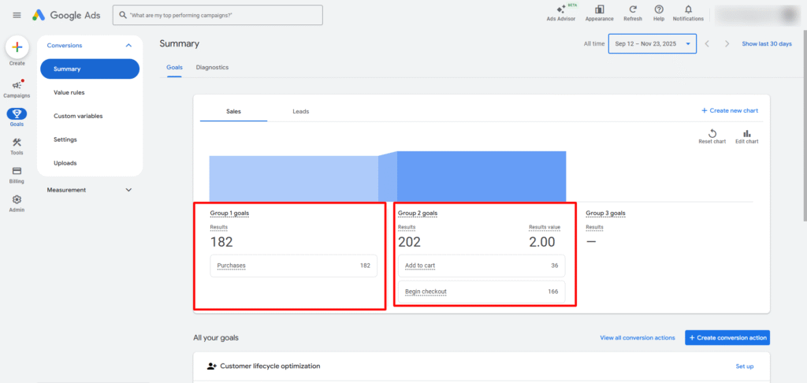Viewport: 807px width, 383px height.
Task: Click the Group 2 goals funnel bar
Action: (481, 176)
